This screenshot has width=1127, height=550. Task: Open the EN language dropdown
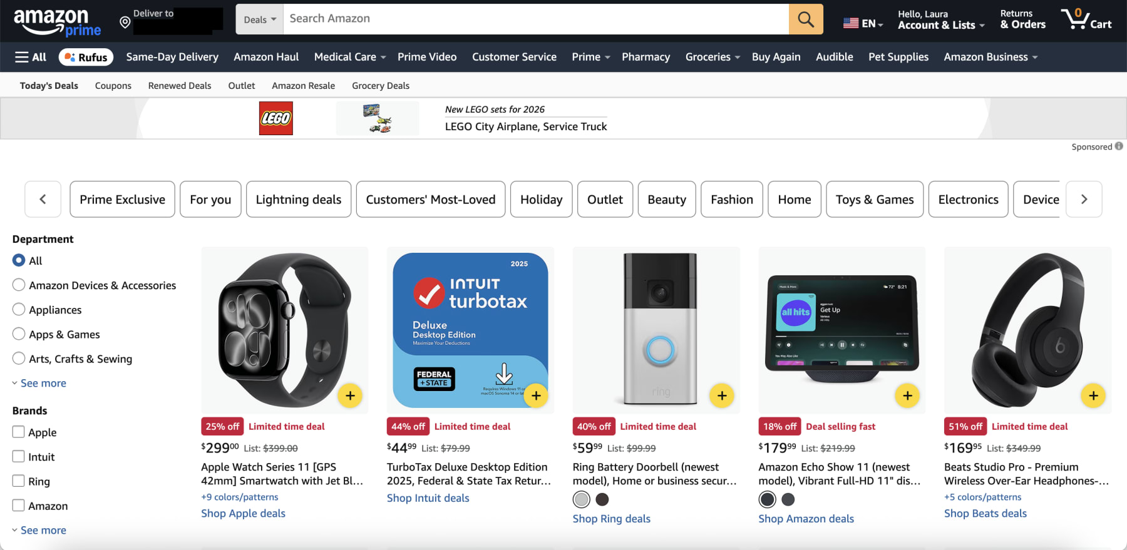pyautogui.click(x=863, y=23)
